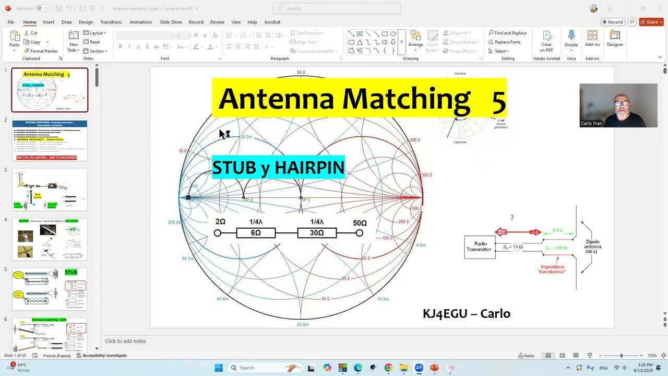The image size is (668, 376).
Task: Open the Transitions tab
Action: pyautogui.click(x=111, y=22)
